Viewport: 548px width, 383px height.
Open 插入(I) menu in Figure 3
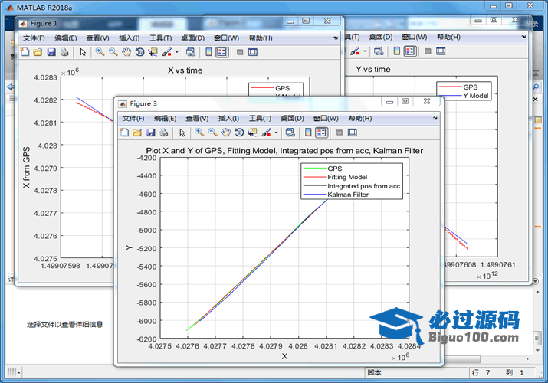point(228,119)
